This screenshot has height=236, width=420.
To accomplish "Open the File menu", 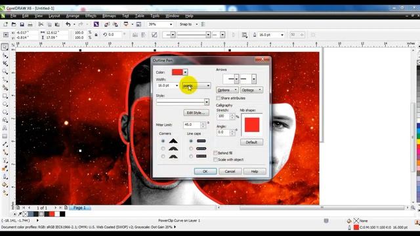I will coord(13,16).
